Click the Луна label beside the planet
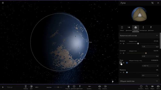This screenshot has width=161, height=90. 91,42
